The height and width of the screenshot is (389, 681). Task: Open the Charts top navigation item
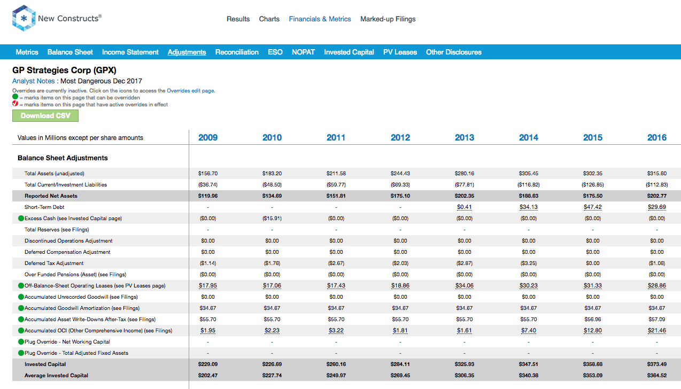[269, 19]
